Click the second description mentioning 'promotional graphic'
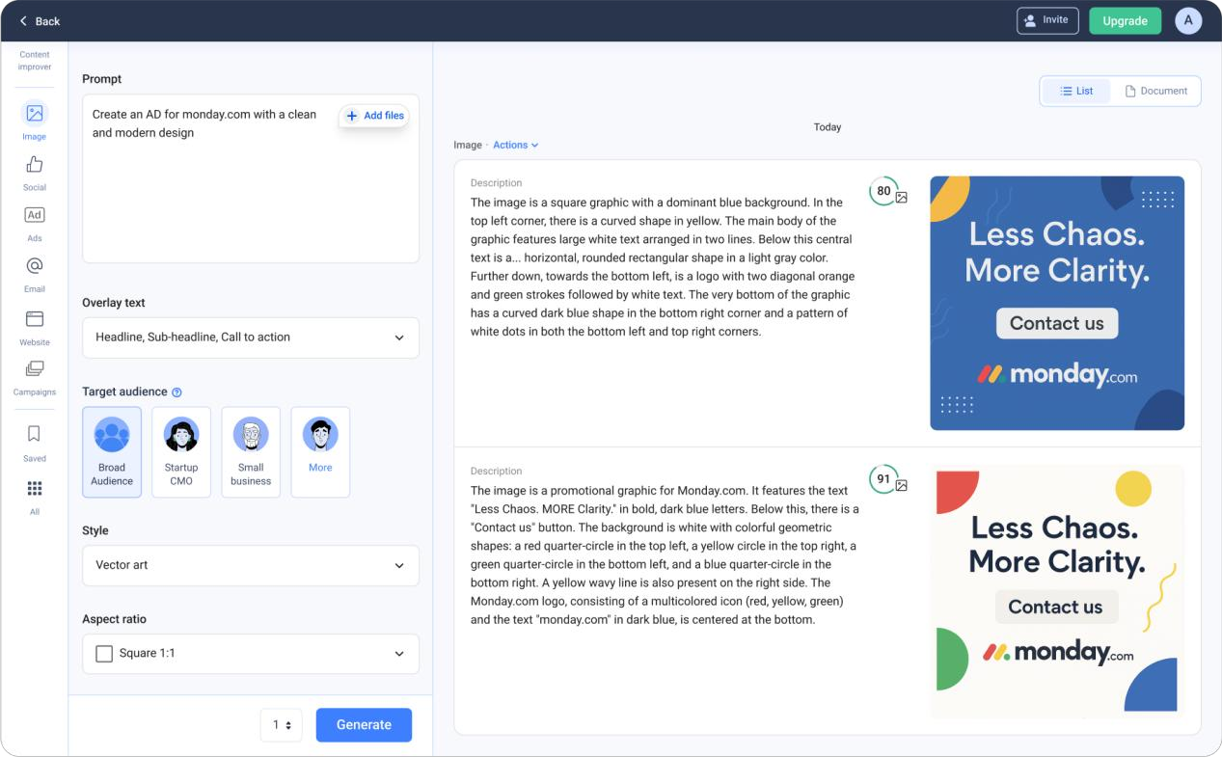Screen dimensions: 1222x757 [x=665, y=555]
